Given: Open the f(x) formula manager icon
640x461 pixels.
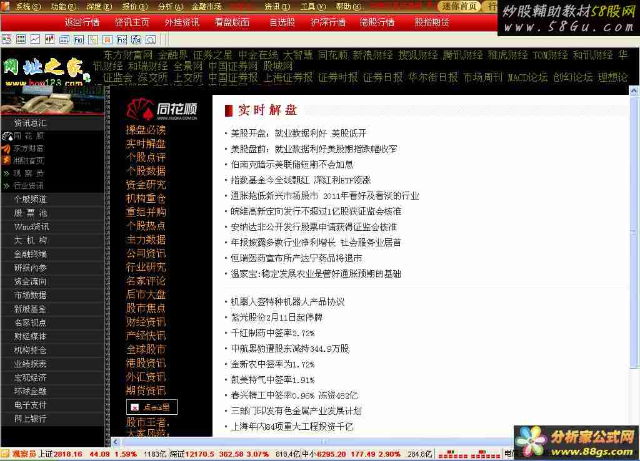Looking at the screenshot, I should (136, 39).
